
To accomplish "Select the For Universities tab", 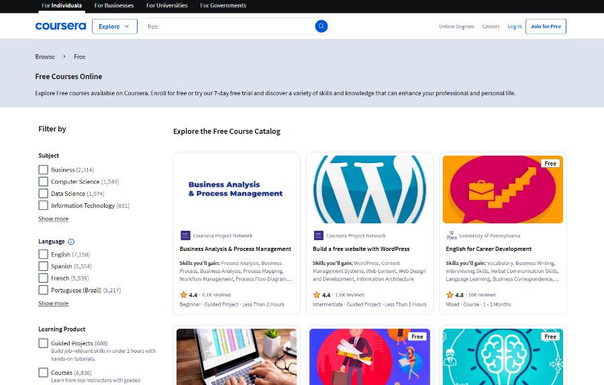I will (x=167, y=5).
